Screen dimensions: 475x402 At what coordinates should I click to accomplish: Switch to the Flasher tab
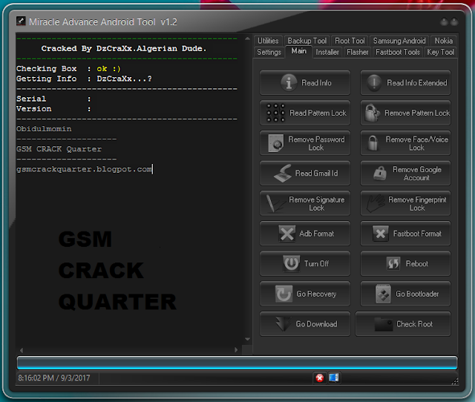tap(358, 52)
